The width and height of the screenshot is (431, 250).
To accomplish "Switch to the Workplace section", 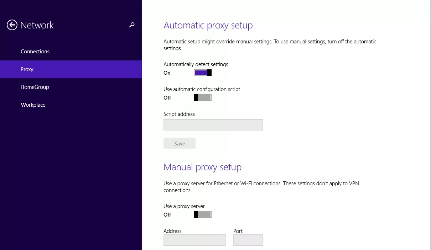I will point(33,105).
